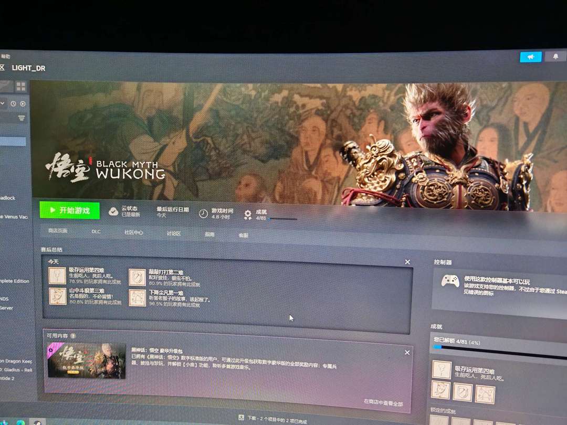Open the DLC tab

click(96, 232)
